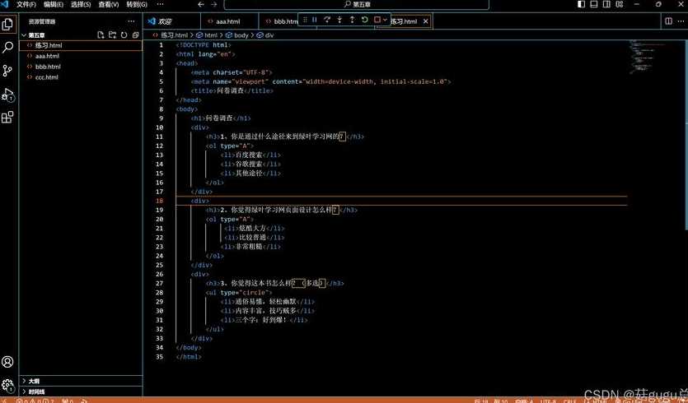
Task: Switch to the aaa.html tab
Action: click(x=229, y=21)
